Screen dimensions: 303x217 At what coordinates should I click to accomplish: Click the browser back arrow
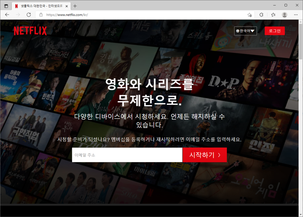[7, 15]
